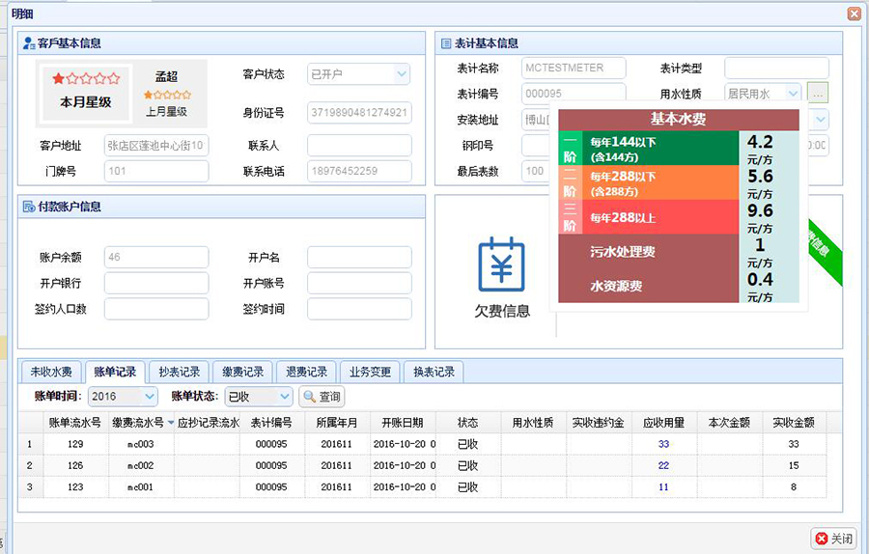Click the 客户基本信息 panel header icon
Image resolution: width=869 pixels, height=554 pixels.
coord(29,43)
